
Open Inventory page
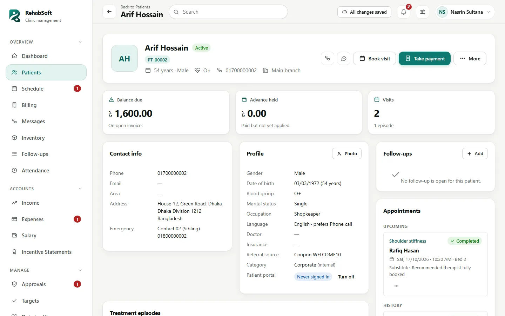point(46,138)
